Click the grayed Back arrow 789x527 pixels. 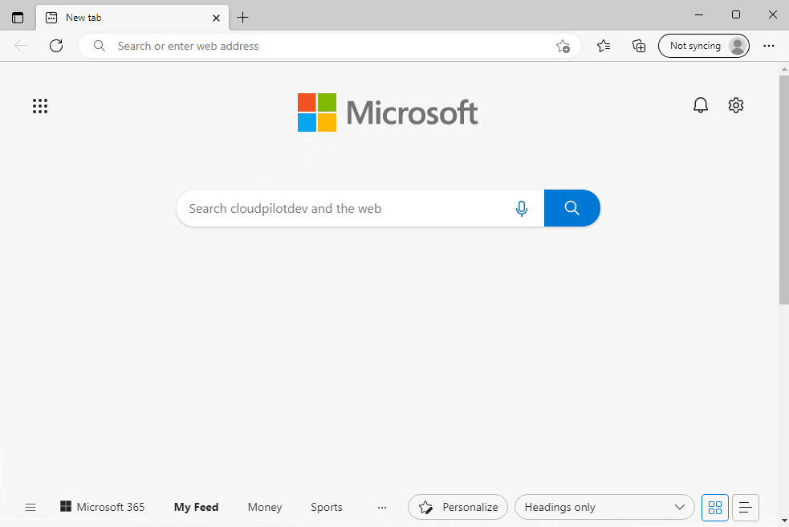tap(21, 46)
